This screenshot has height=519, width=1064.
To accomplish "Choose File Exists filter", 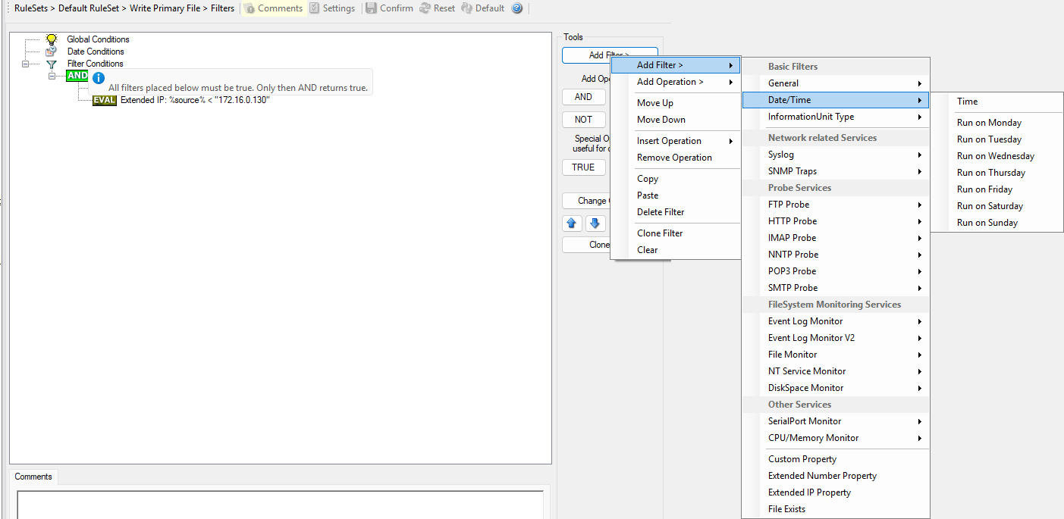I will coord(835,509).
